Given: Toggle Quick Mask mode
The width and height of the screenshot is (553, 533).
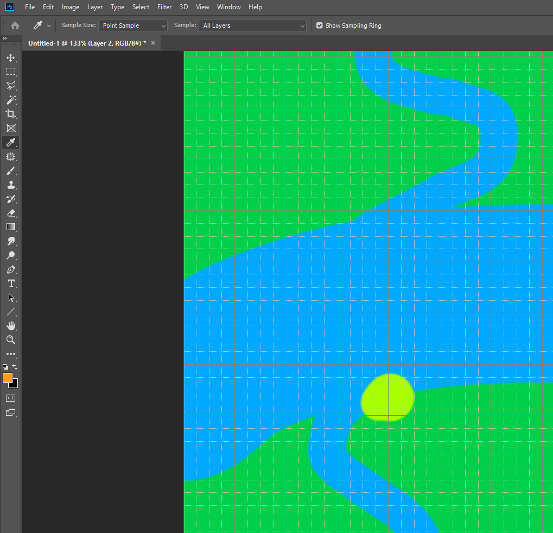Looking at the screenshot, I should tap(10, 398).
